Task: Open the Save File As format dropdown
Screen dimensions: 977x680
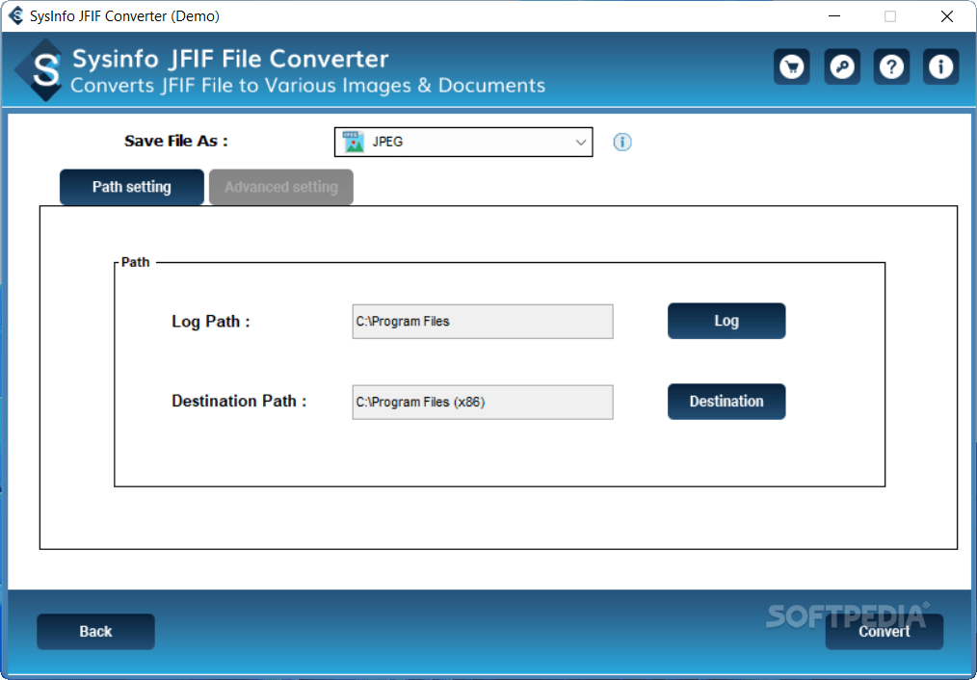Action: 462,141
